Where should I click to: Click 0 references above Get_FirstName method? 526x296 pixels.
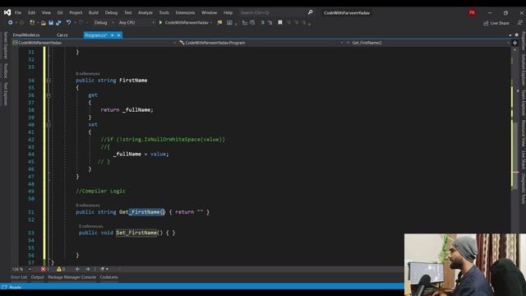pyautogui.click(x=88, y=205)
